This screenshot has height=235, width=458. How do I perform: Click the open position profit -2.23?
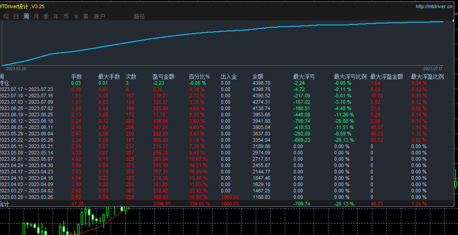(158, 83)
